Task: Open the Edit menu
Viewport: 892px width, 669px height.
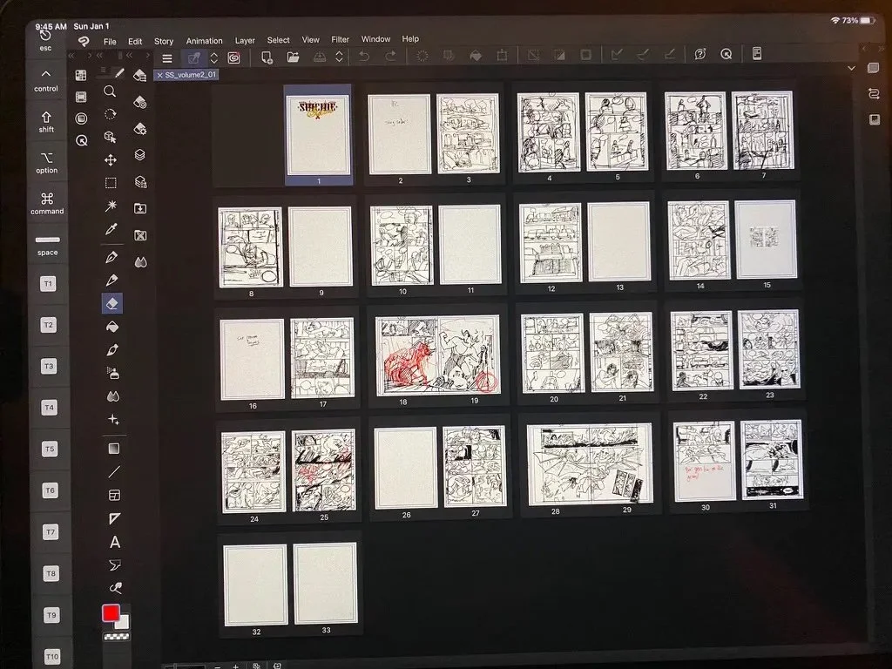Action: pos(135,42)
